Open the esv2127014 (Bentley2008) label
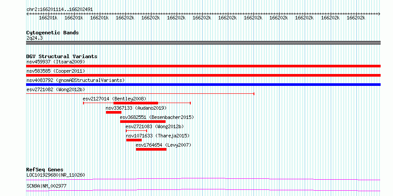Viewport: 393px width, 196px height. coord(114,99)
